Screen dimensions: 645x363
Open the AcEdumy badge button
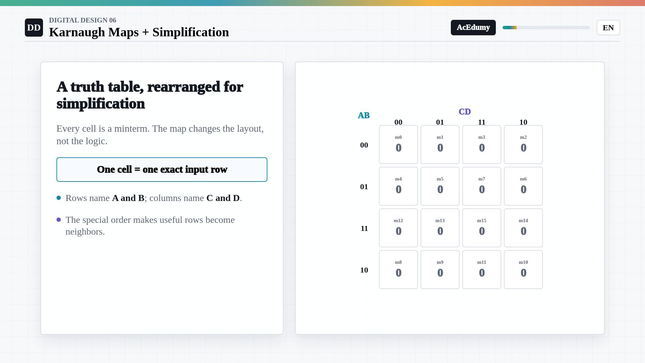click(473, 28)
